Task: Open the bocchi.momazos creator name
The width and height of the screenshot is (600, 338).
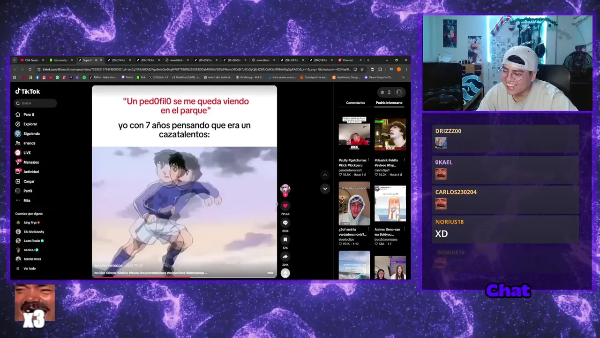Action: (108, 266)
